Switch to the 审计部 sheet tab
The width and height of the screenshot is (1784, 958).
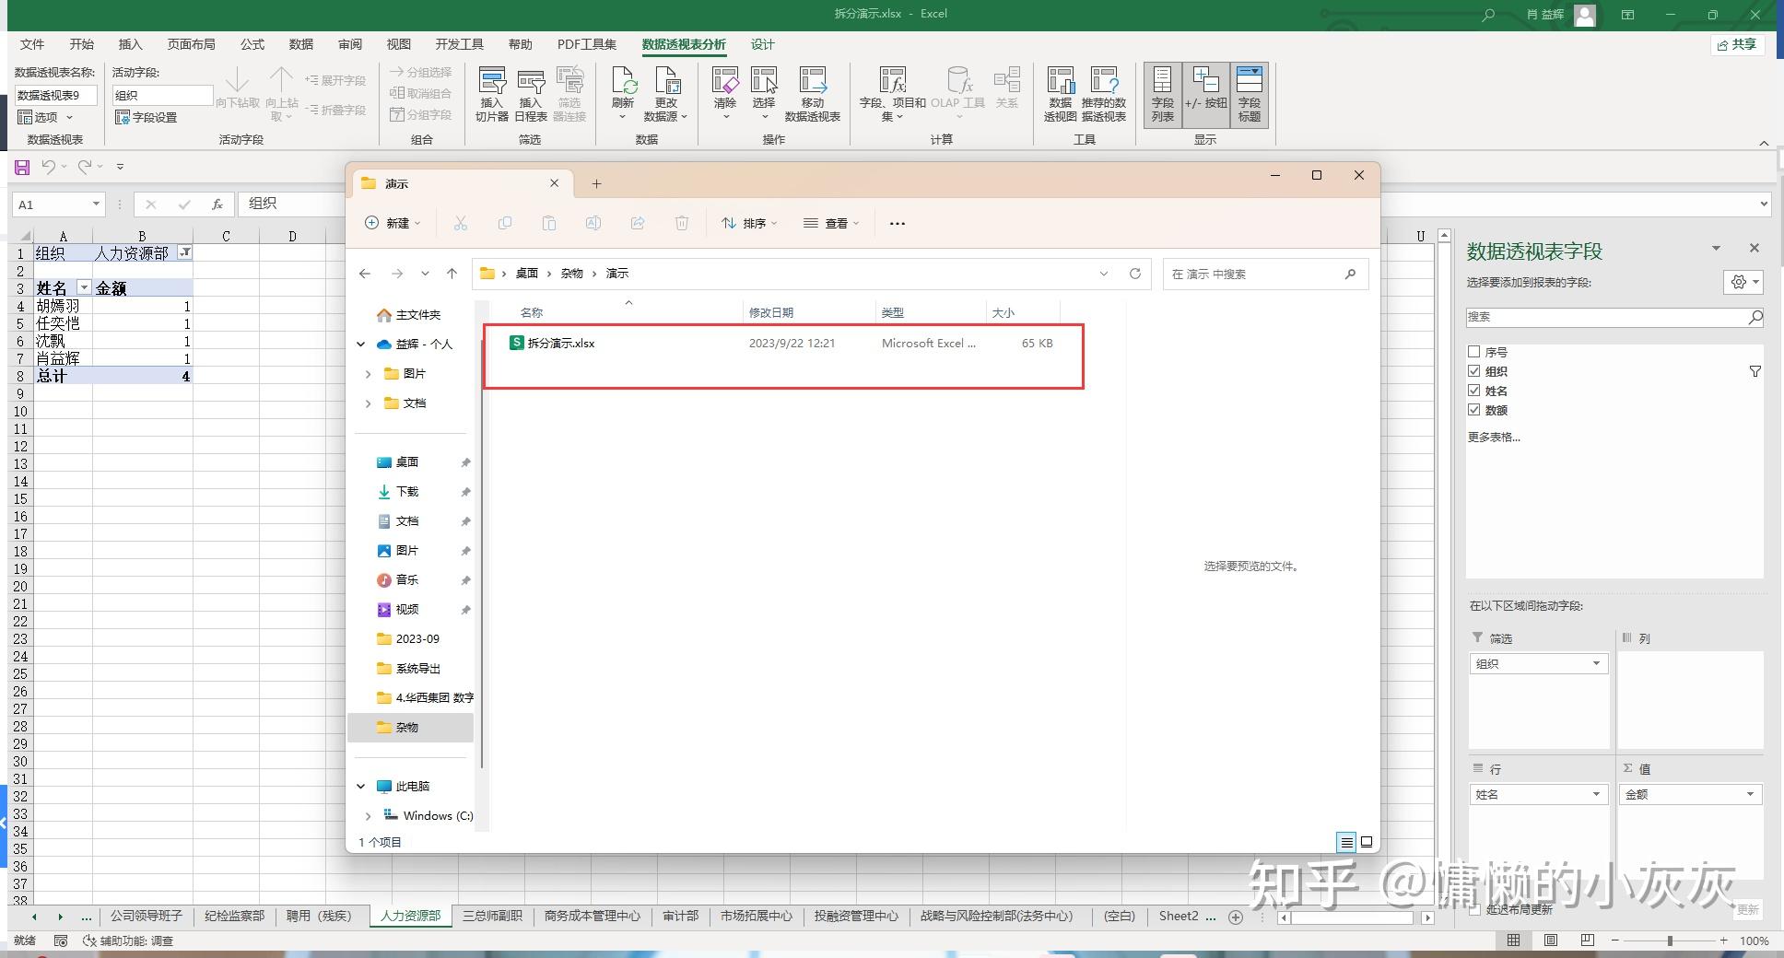681,916
